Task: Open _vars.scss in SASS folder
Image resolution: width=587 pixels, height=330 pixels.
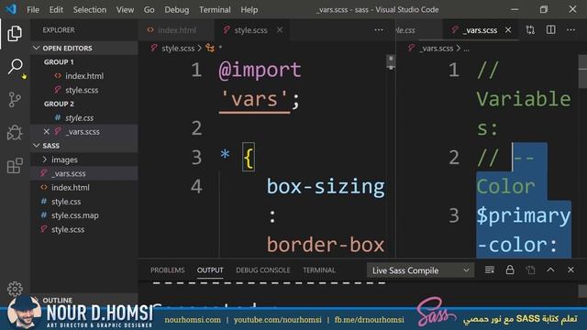Action: pos(84,173)
